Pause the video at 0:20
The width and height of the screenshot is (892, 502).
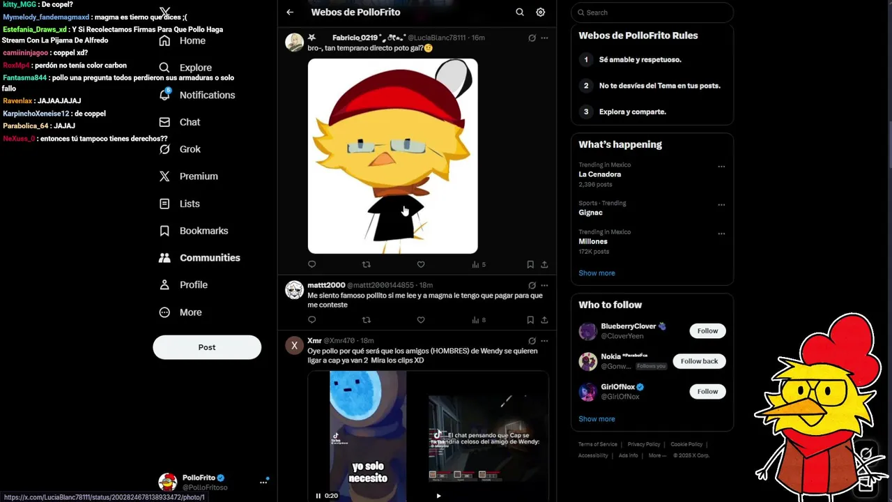318,496
